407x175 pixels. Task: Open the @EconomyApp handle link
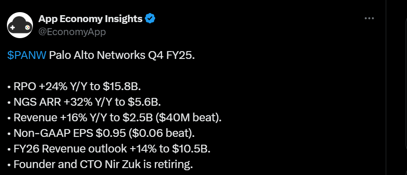tap(72, 32)
